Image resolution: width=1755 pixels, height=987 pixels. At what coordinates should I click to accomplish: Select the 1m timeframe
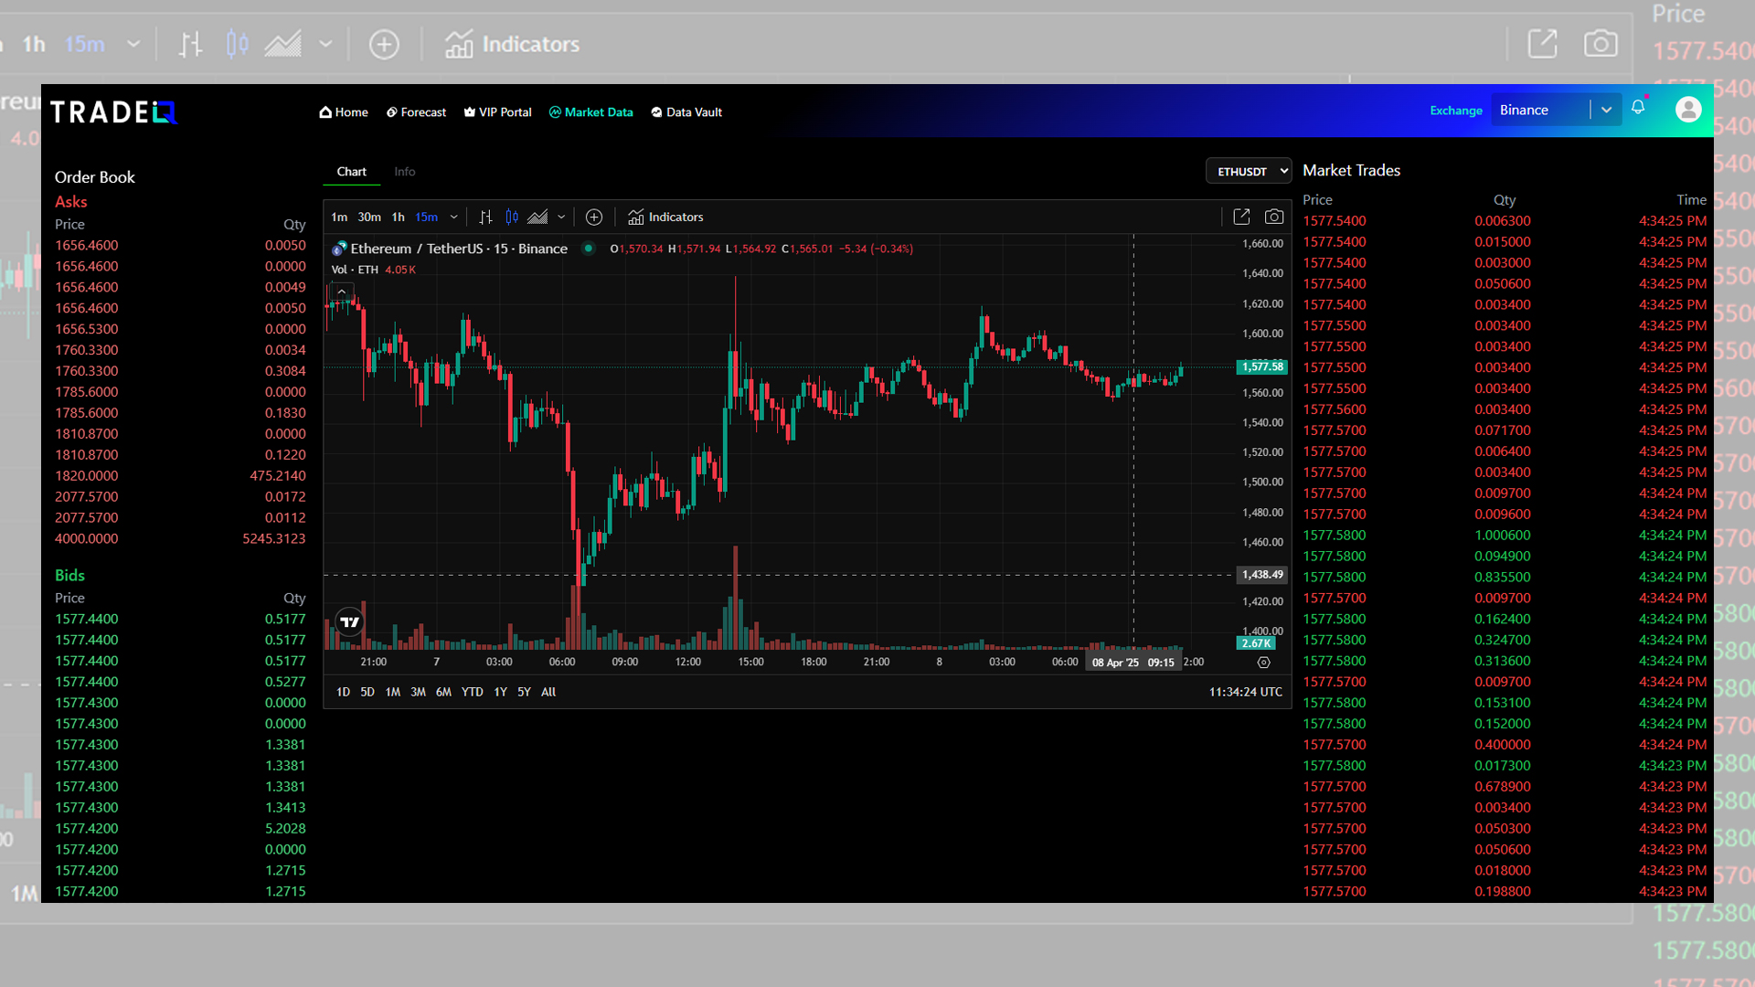pos(339,218)
